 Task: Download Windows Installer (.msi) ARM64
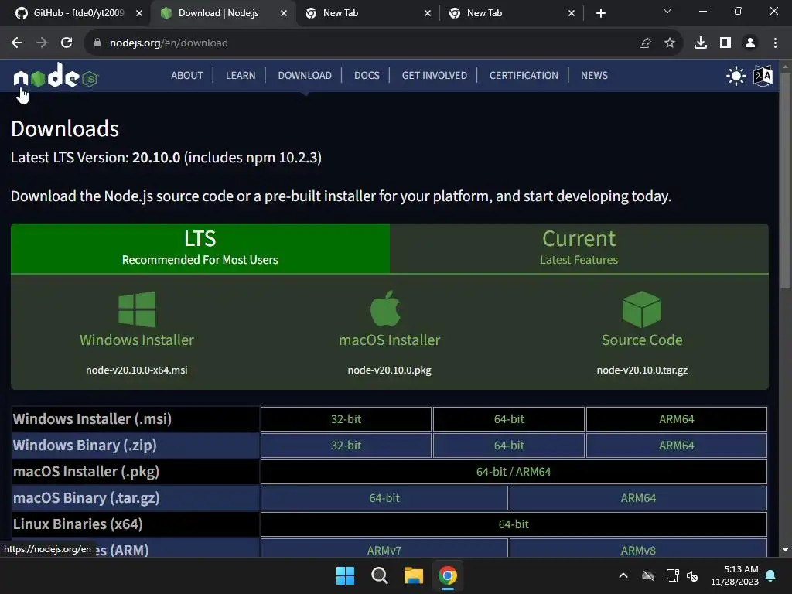coord(676,419)
